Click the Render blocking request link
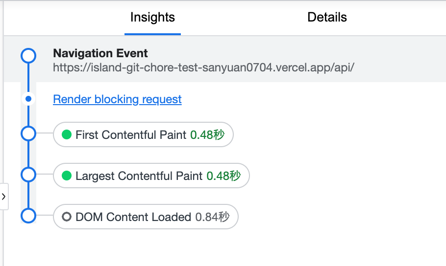Image resolution: width=446 pixels, height=266 pixels. coord(117,99)
